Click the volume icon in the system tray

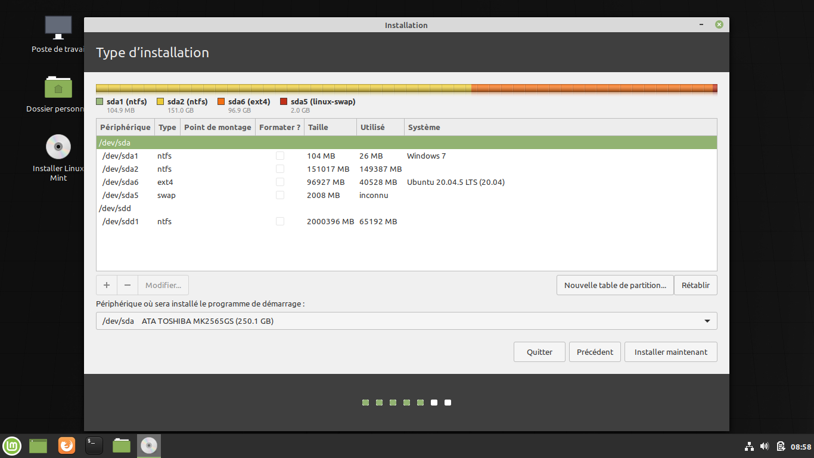765,446
